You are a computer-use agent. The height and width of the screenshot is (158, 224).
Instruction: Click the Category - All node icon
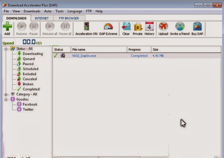coord(13,94)
